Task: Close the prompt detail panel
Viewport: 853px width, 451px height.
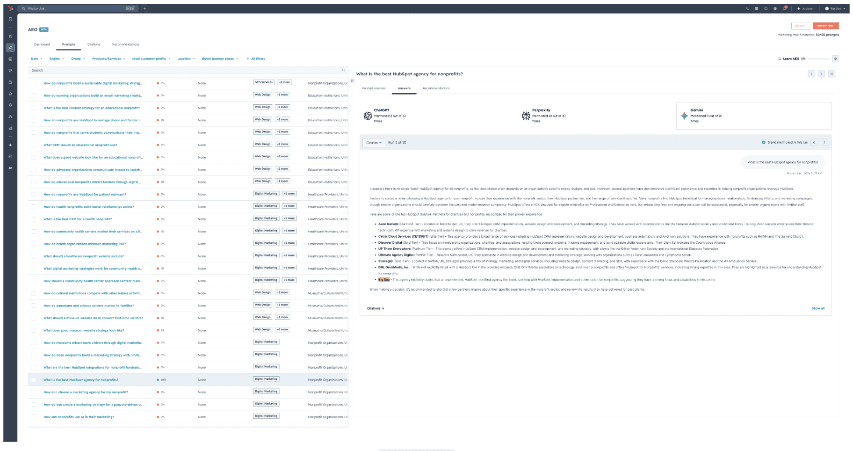Action: click(x=831, y=74)
